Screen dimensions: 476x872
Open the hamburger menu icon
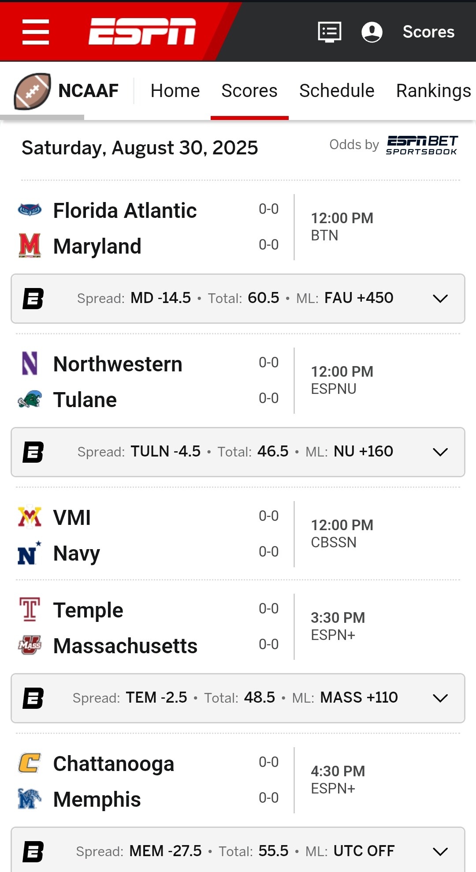coord(36,32)
